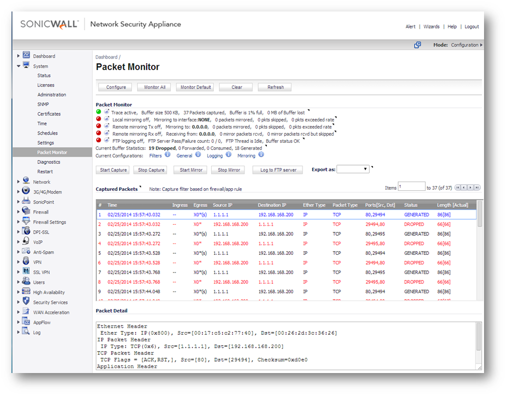Click the VoIP headset icon

pos(26,242)
